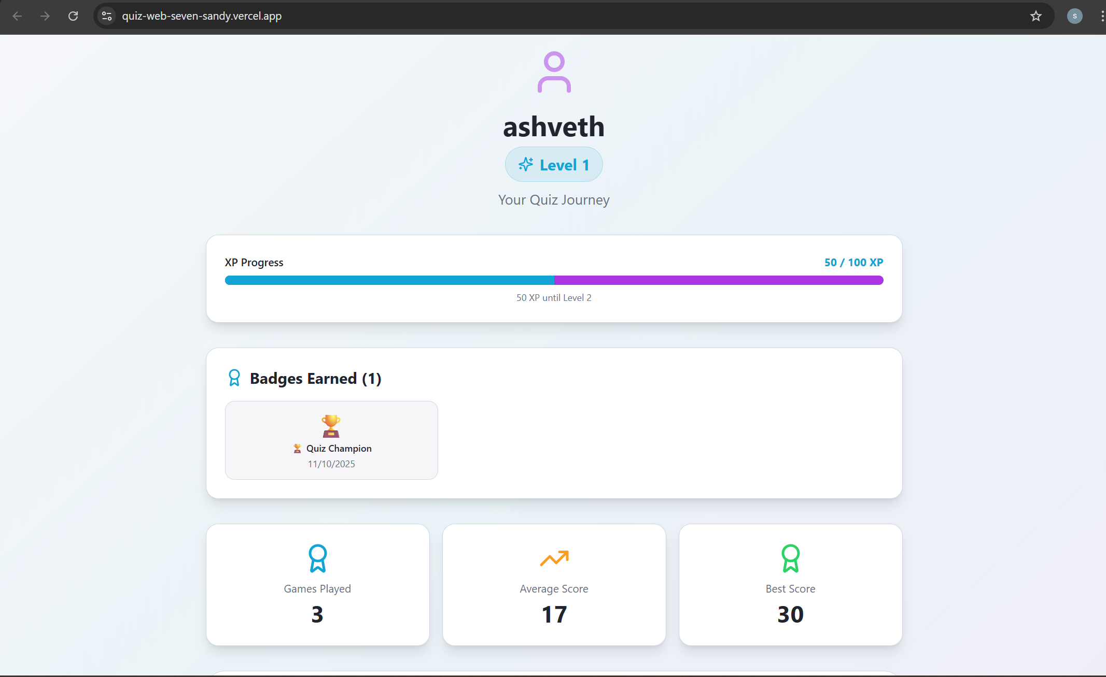
Task: Click the 50 / 100 XP label
Action: coord(853,263)
